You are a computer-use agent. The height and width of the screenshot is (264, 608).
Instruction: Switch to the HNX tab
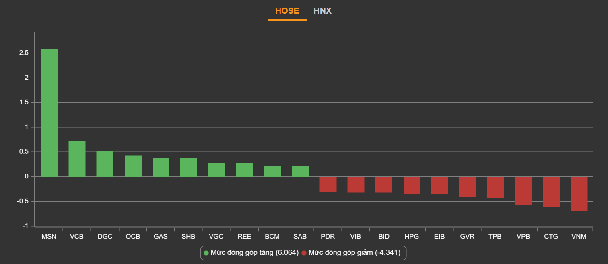pos(322,11)
